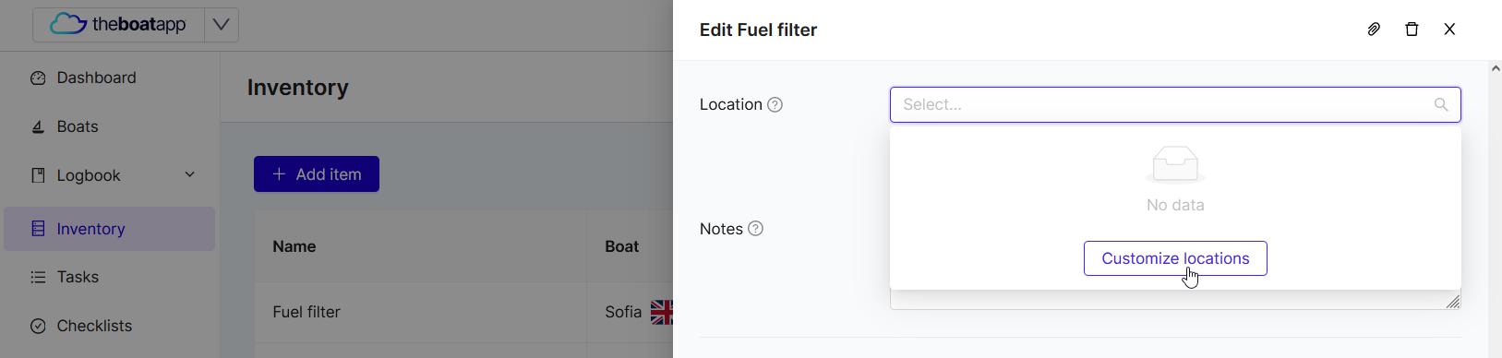Screen dimensions: 1502x358
Task: Open the Inventory menu item
Action: (x=109, y=229)
